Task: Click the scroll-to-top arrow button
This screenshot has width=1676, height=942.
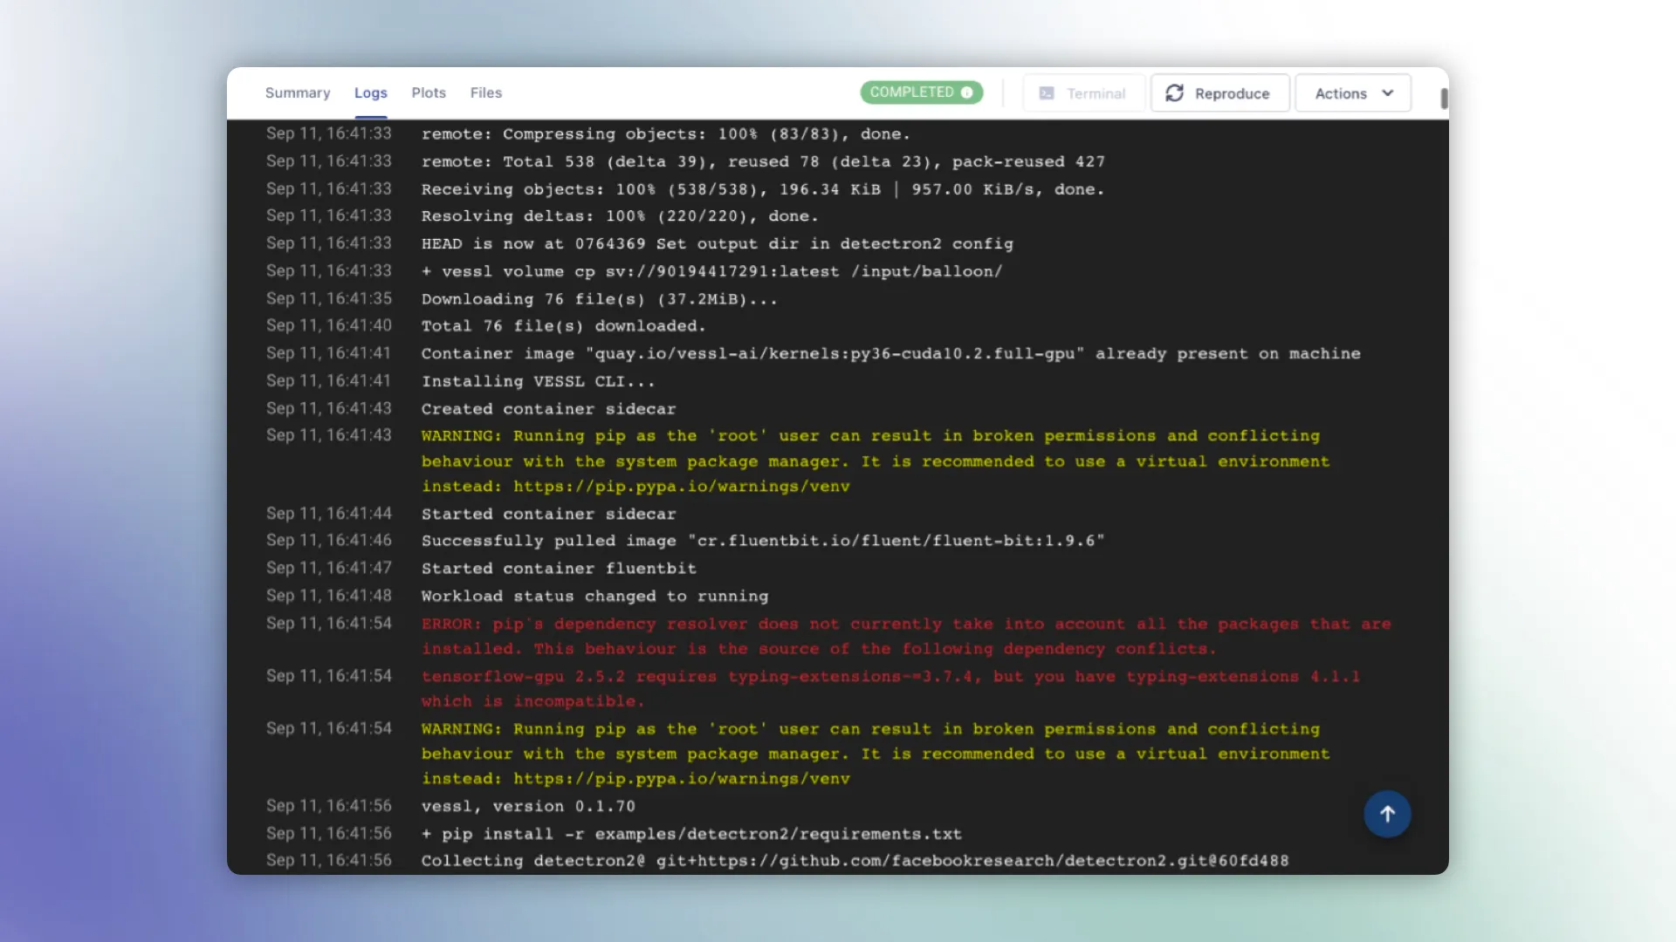Action: 1387,814
